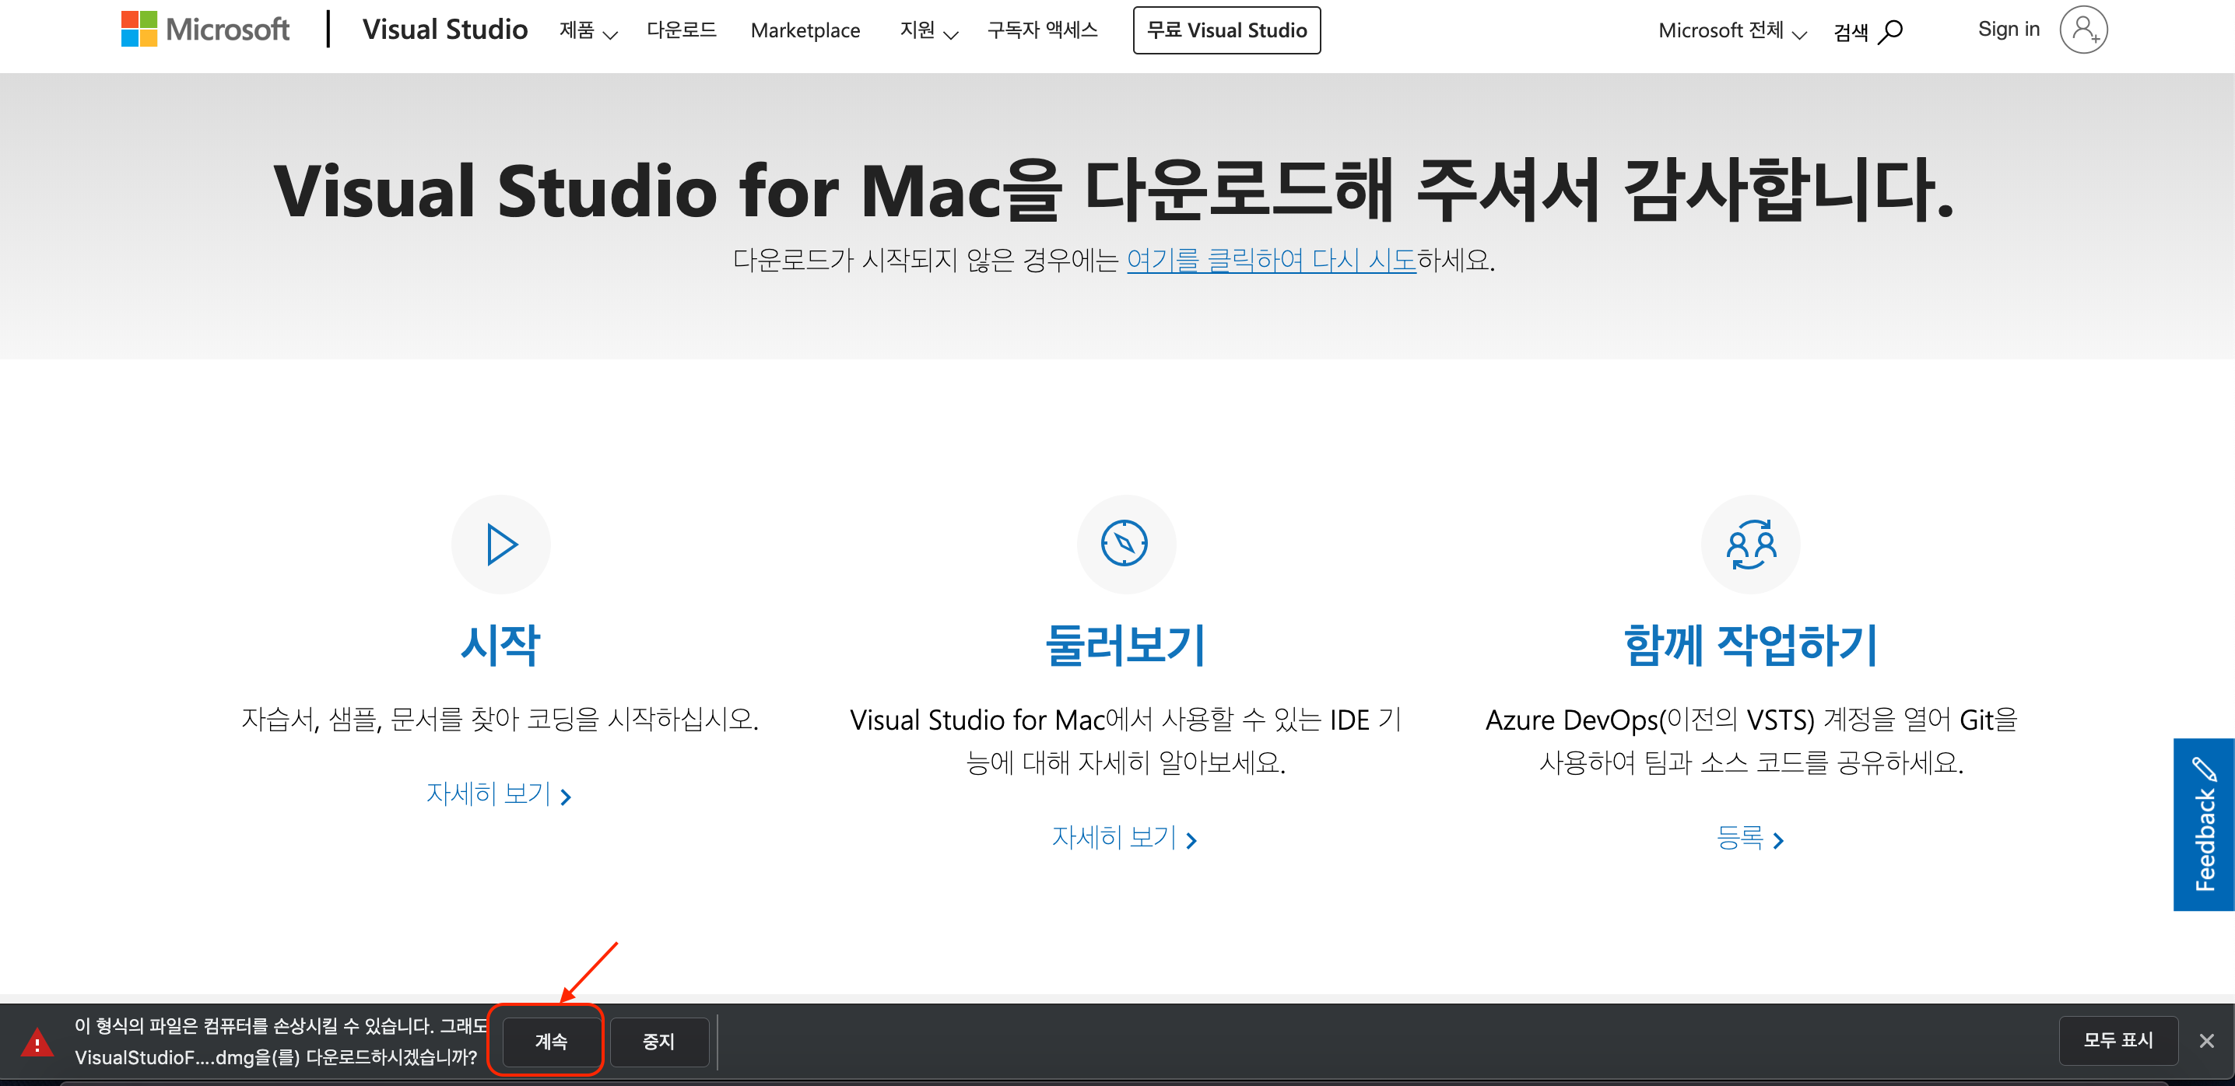Open the 다운로드 menu item
Image resolution: width=2235 pixels, height=1086 pixels.
pos(681,31)
